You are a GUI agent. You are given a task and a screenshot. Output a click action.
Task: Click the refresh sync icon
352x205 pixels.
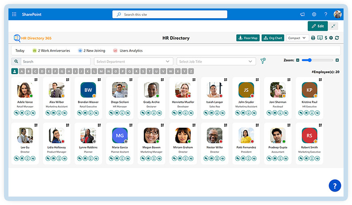click(337, 38)
